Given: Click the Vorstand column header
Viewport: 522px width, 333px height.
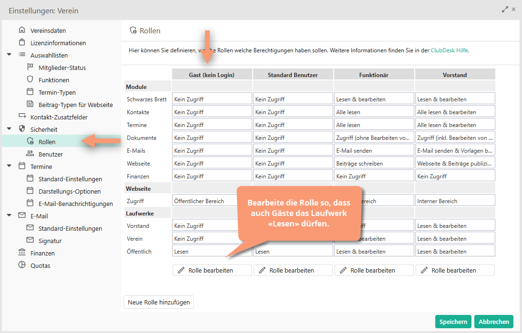Looking at the screenshot, I should tap(455, 75).
